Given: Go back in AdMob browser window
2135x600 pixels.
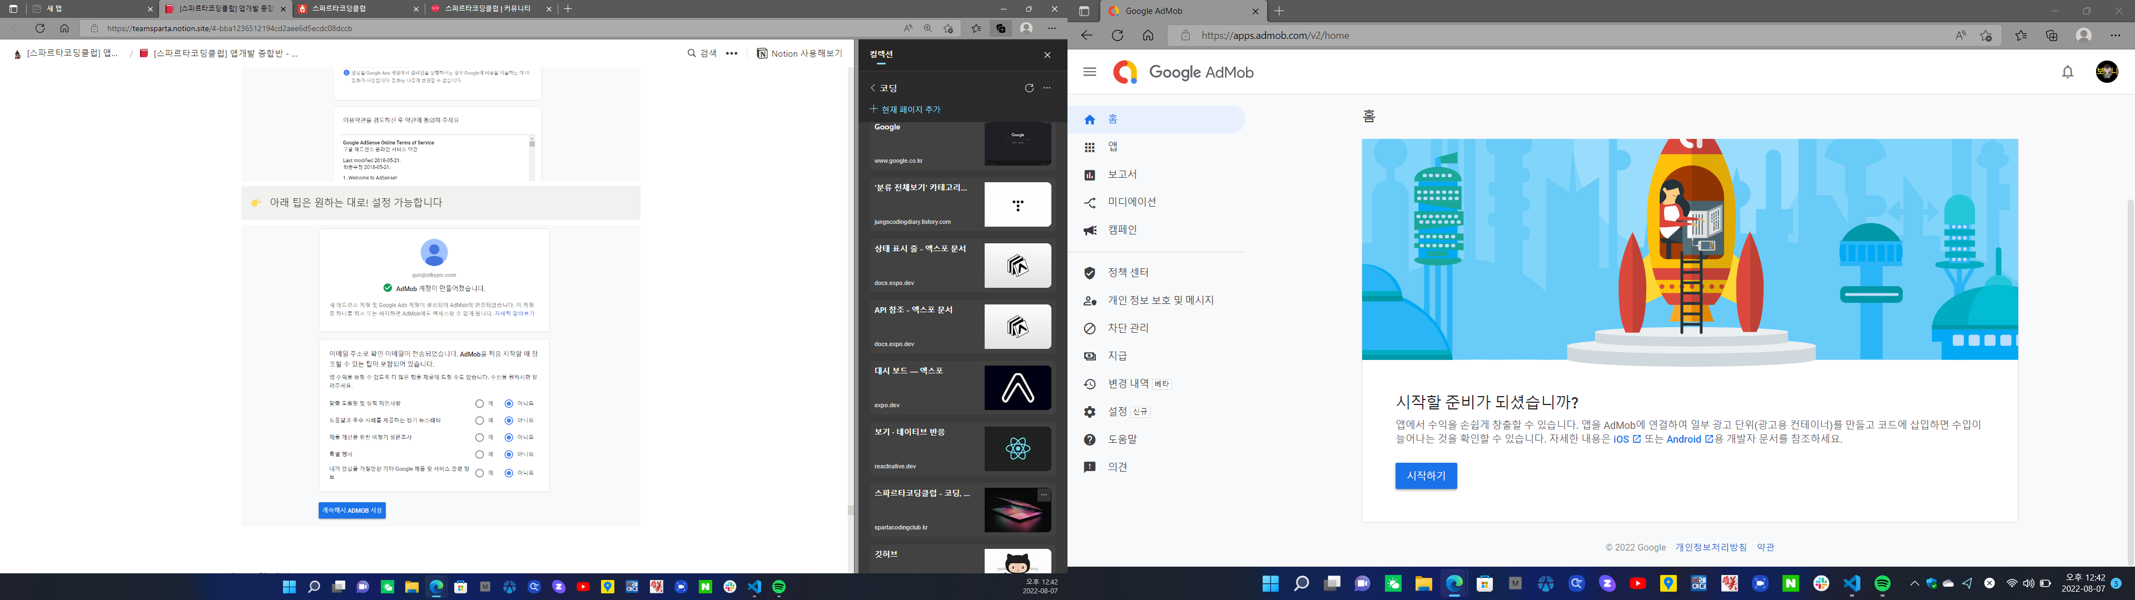Looking at the screenshot, I should point(1086,36).
